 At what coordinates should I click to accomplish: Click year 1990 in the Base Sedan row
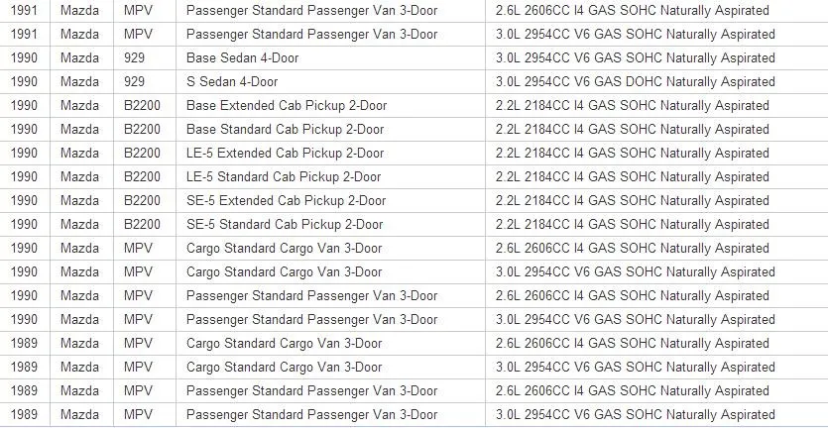tap(25, 58)
